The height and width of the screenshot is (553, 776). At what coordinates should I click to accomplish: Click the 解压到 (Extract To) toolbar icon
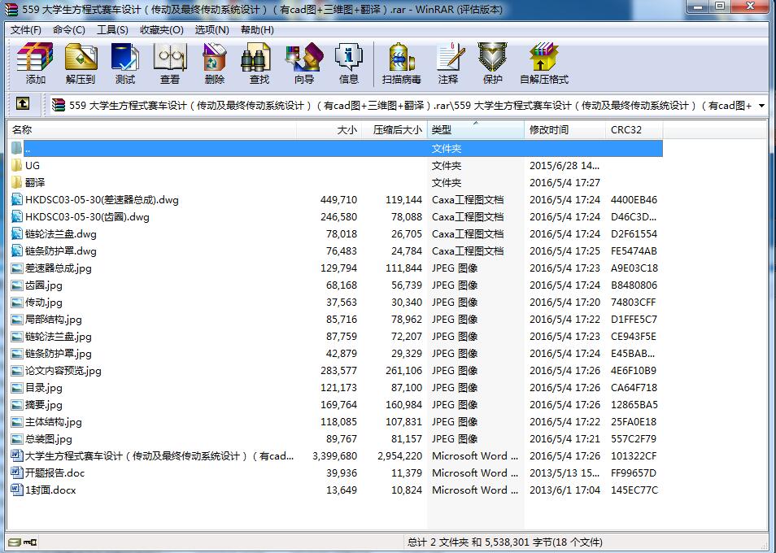pyautogui.click(x=81, y=63)
